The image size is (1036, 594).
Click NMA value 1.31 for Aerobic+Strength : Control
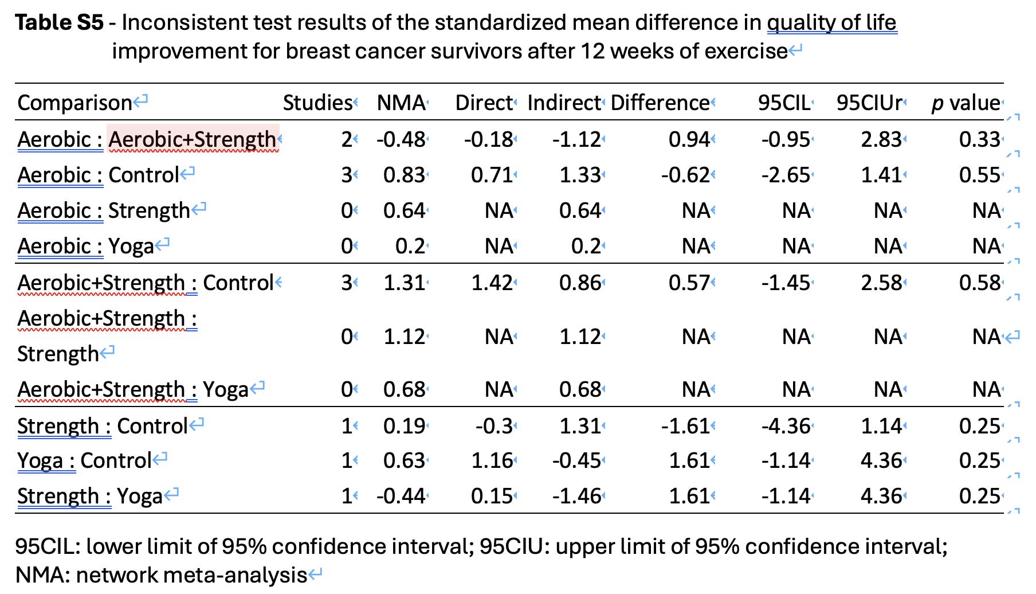(x=404, y=283)
